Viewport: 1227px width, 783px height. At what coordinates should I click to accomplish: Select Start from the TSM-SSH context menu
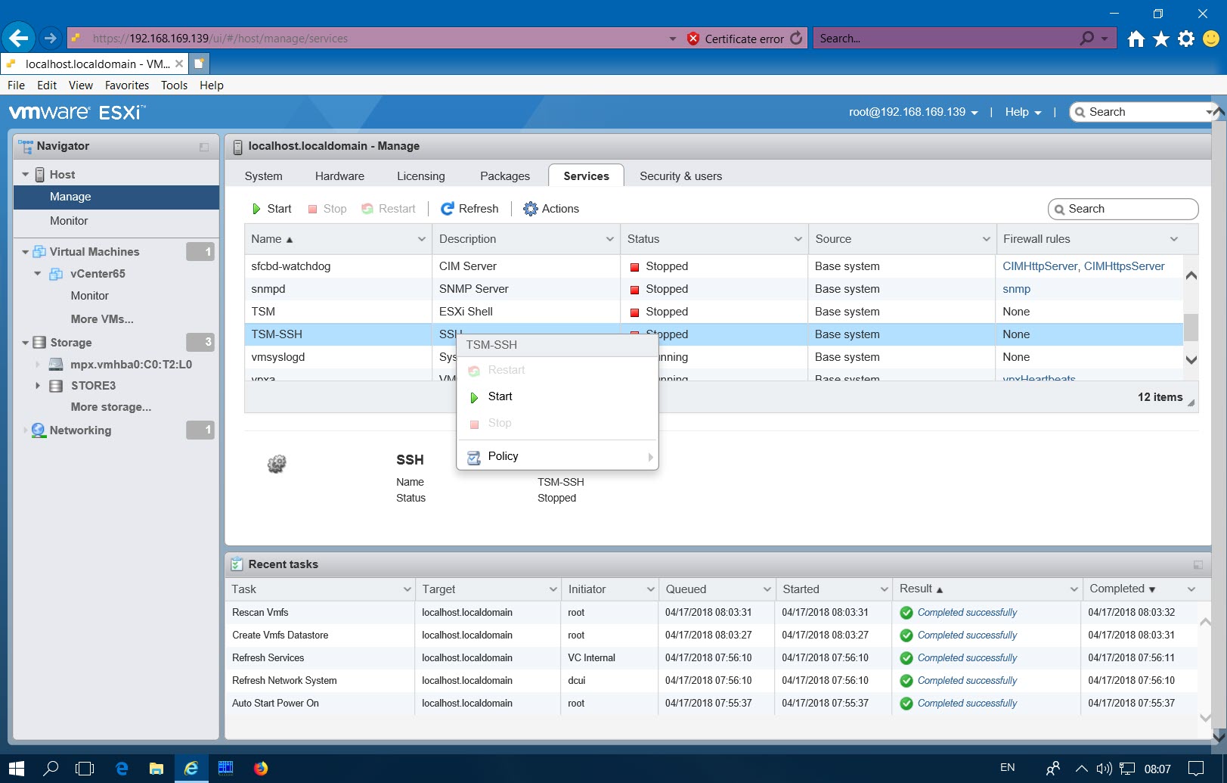(x=500, y=396)
